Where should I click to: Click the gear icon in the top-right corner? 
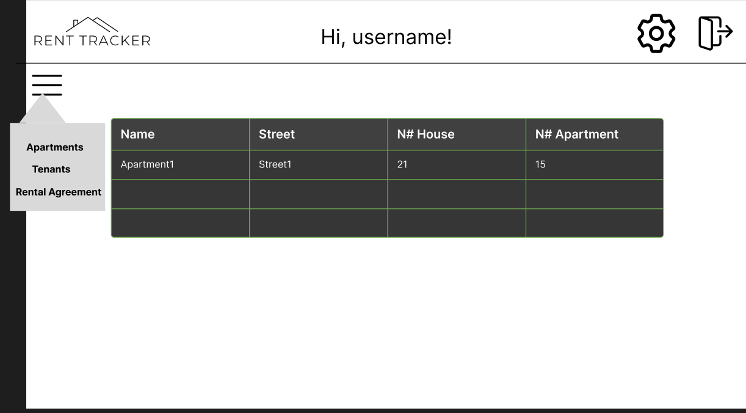click(x=656, y=34)
